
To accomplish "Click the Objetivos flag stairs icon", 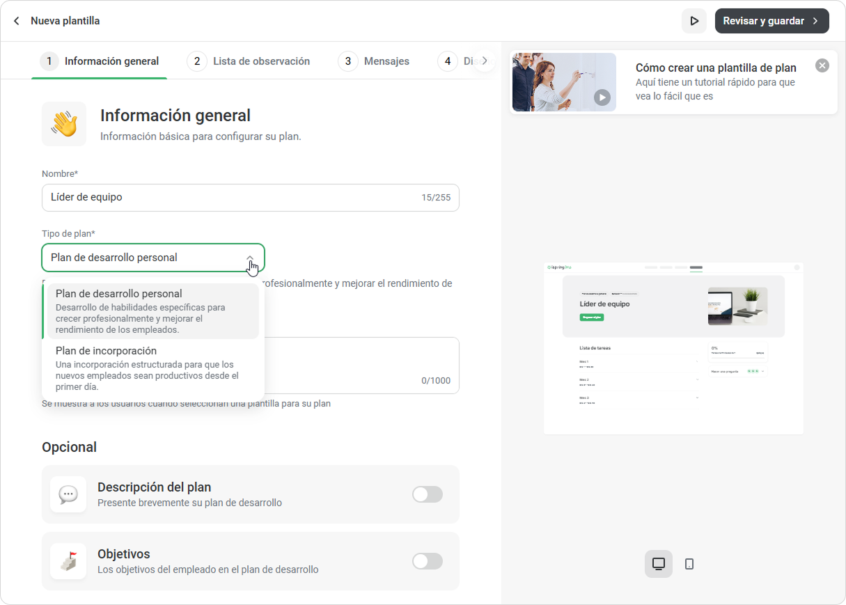I will click(x=68, y=561).
